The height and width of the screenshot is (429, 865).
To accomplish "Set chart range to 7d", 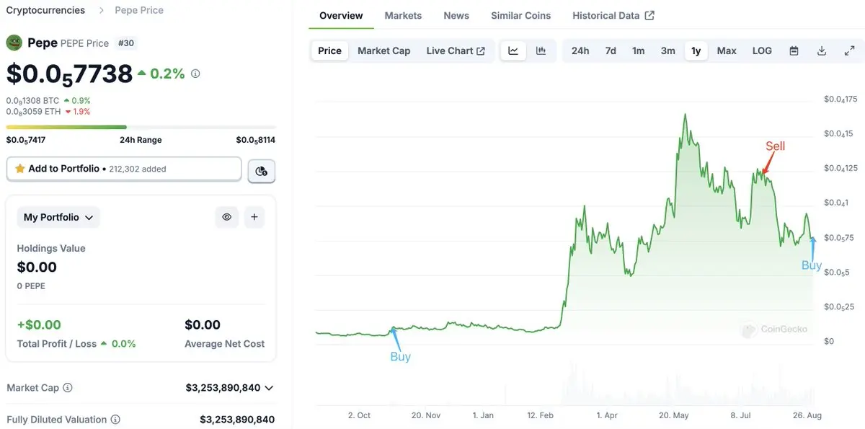I will click(611, 50).
